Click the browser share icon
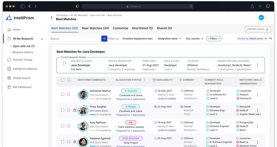Viewport: 277px width, 147px height. [x=252, y=6]
